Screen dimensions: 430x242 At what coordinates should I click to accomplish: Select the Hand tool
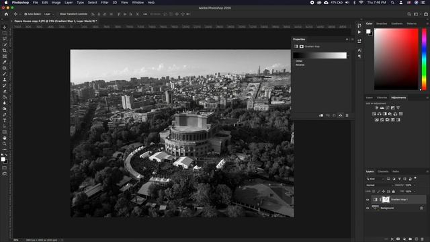coord(5,138)
